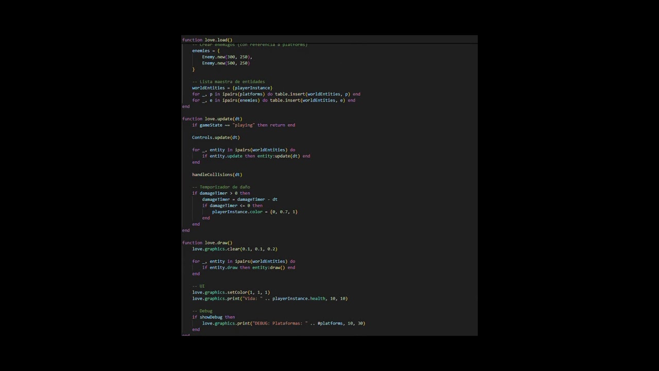Click the comment "-- Temporizador de daño"
Screen dimensions: 659x371
click(221, 187)
